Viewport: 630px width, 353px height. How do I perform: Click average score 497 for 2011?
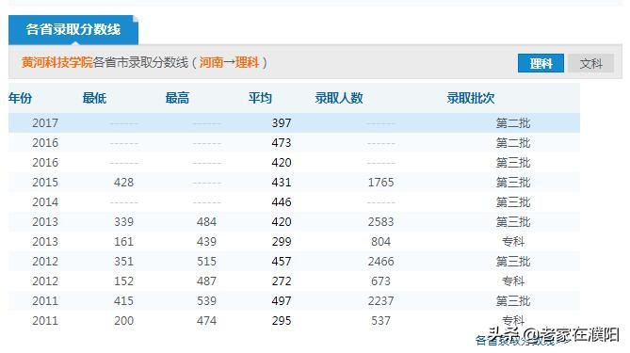[x=282, y=301]
